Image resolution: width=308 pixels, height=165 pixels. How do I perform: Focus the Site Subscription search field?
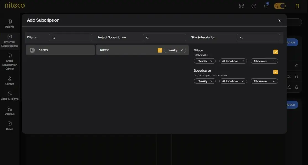(x=258, y=38)
